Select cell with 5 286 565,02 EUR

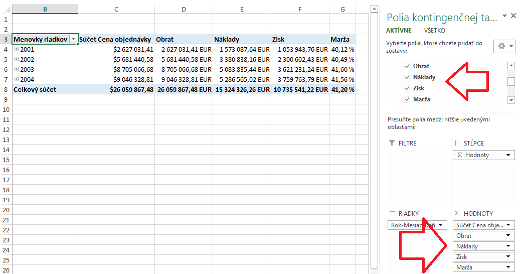click(242, 79)
